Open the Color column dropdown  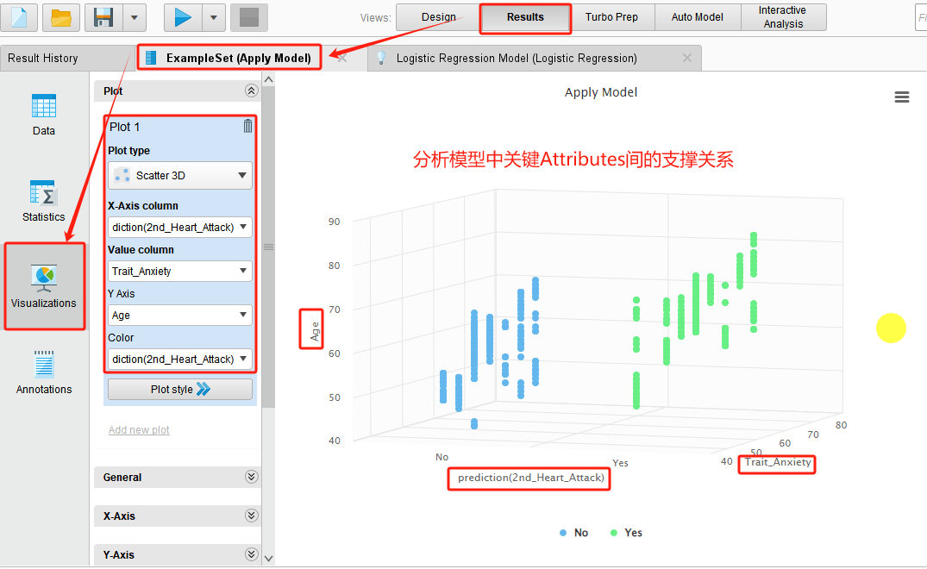(x=179, y=359)
